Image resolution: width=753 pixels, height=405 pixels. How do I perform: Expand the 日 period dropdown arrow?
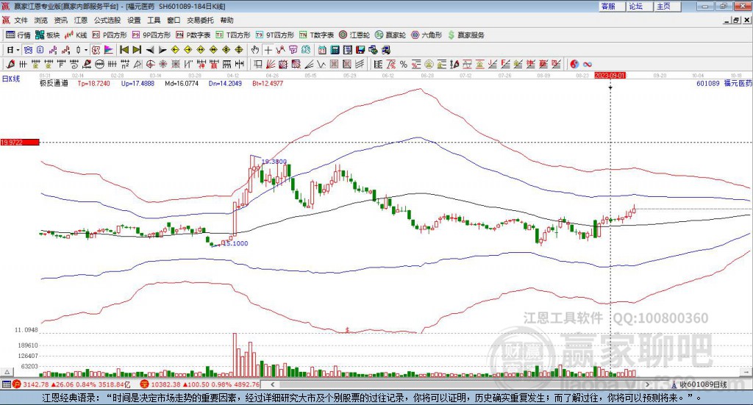(x=18, y=50)
